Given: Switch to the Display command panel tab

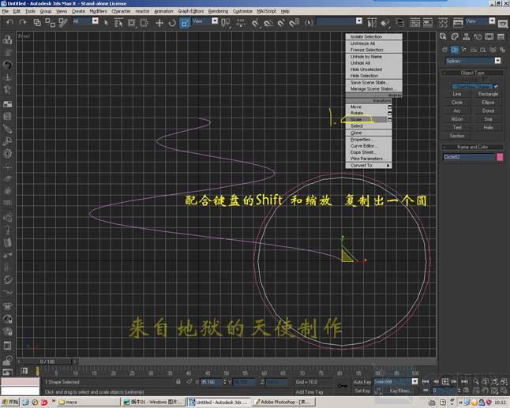Looking at the screenshot, I should [489, 36].
